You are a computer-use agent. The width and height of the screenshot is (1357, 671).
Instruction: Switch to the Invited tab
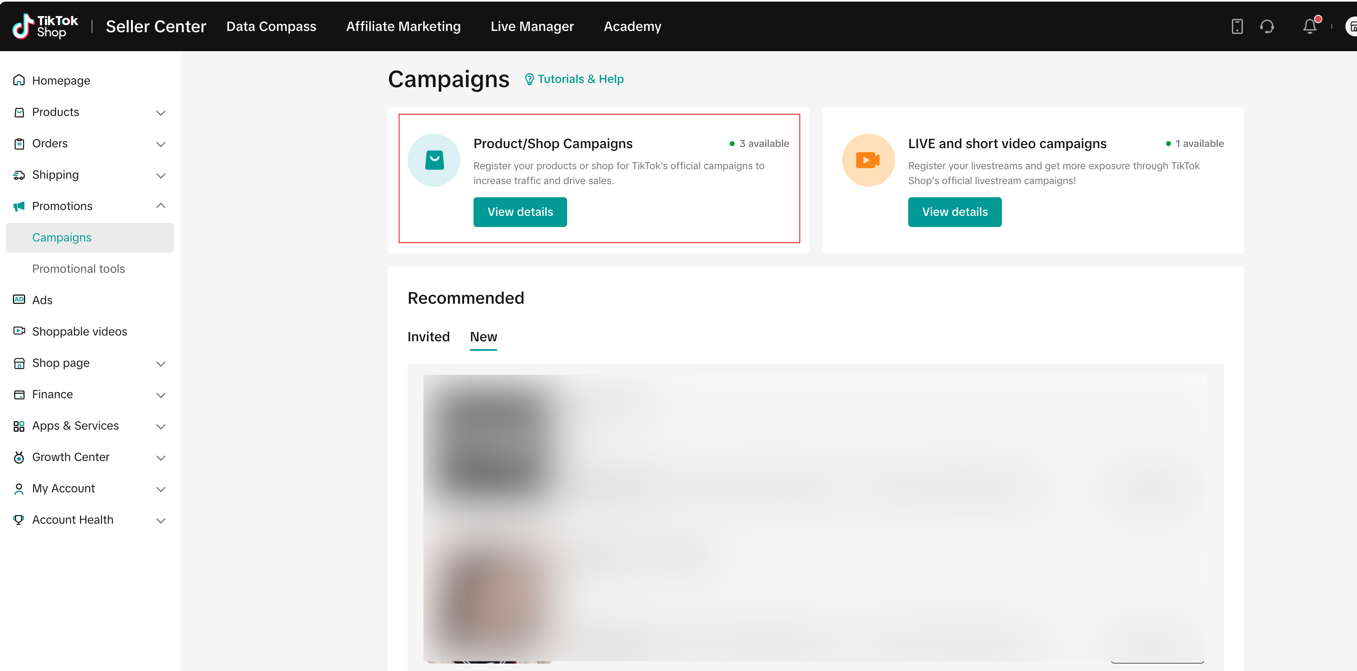coord(428,337)
